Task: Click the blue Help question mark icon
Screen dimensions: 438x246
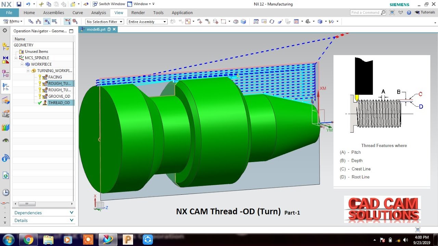Action: click(409, 13)
